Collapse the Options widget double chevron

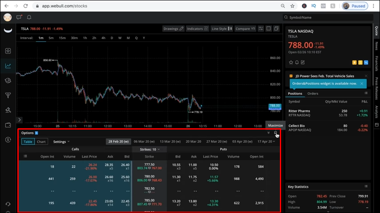pos(268,133)
